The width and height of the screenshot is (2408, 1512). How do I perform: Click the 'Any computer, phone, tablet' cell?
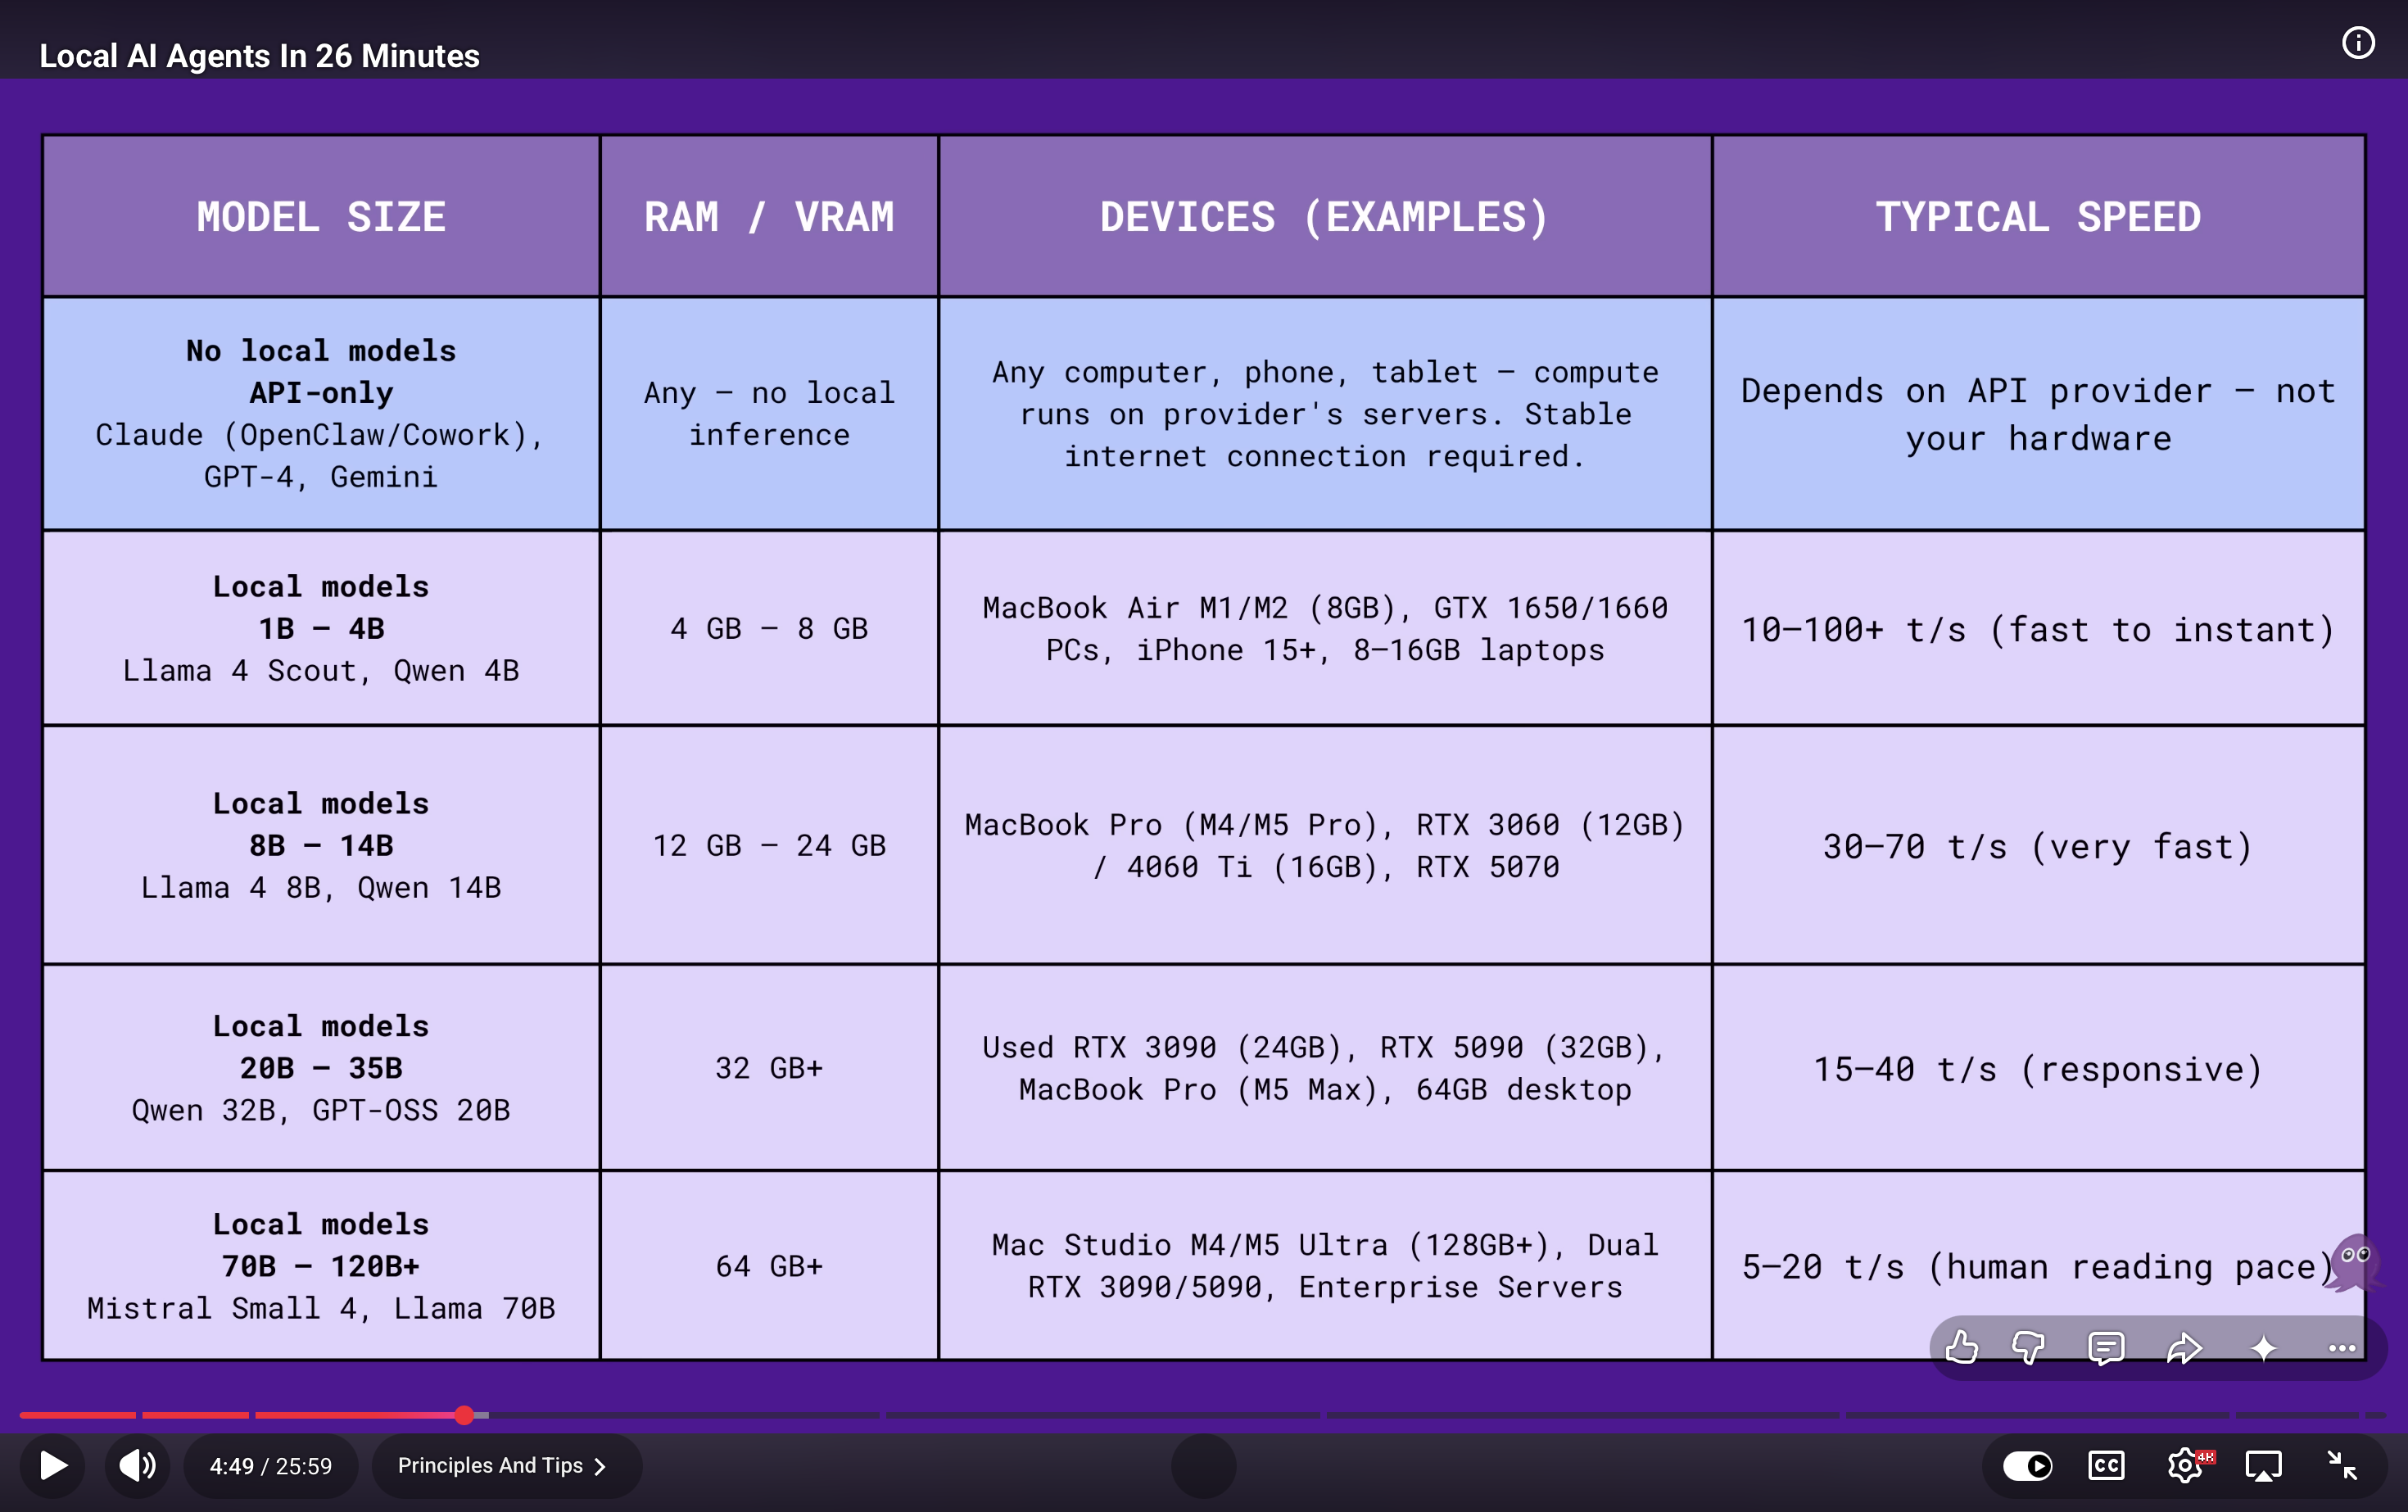pyautogui.click(x=1325, y=414)
